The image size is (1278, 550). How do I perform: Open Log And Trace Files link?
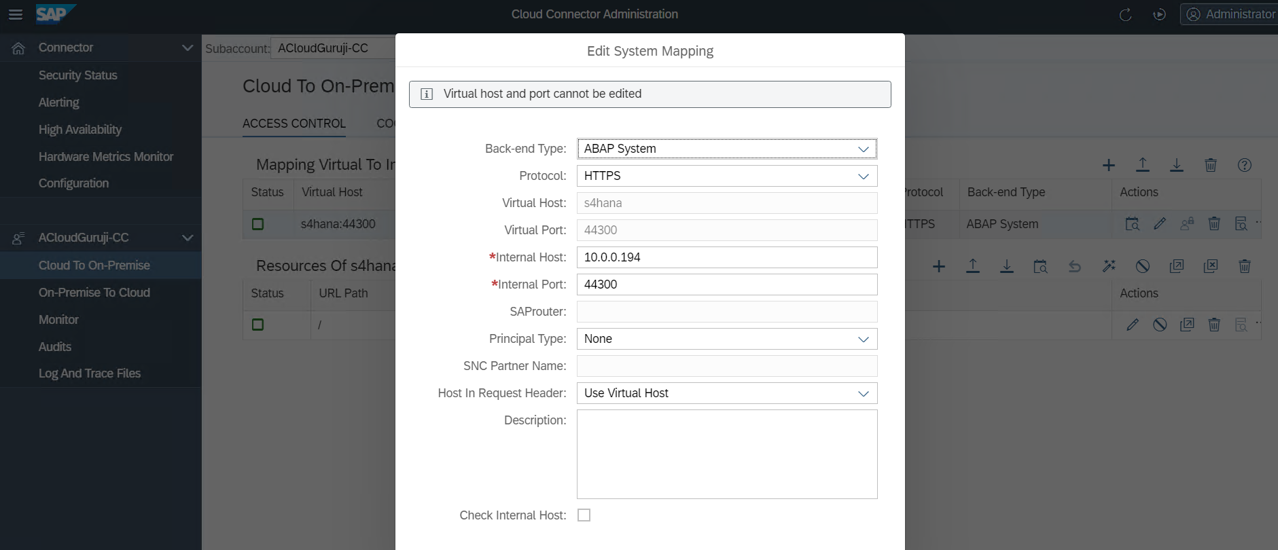[x=89, y=373]
